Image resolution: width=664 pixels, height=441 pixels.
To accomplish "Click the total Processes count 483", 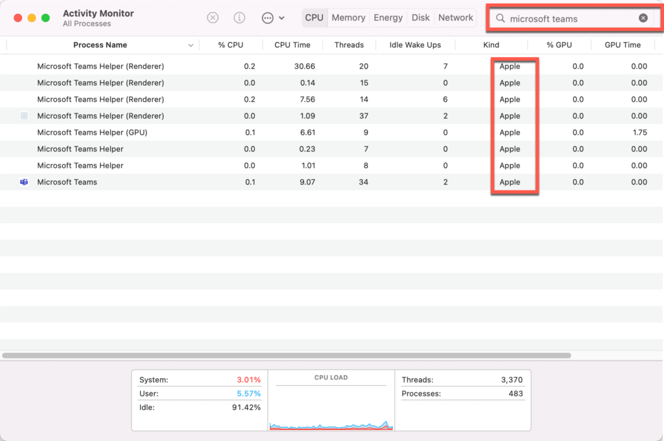I will [x=516, y=394].
